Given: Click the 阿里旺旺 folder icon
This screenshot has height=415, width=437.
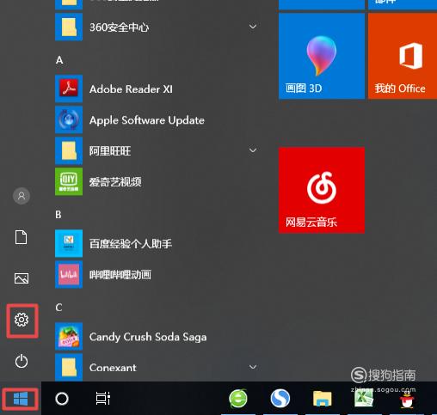Looking at the screenshot, I should tap(69, 150).
